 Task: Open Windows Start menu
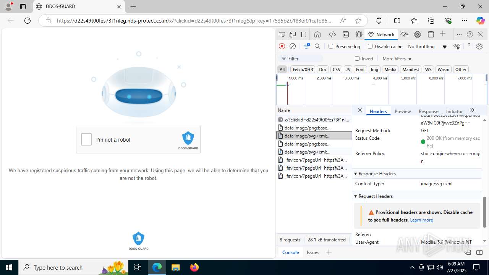click(9, 267)
